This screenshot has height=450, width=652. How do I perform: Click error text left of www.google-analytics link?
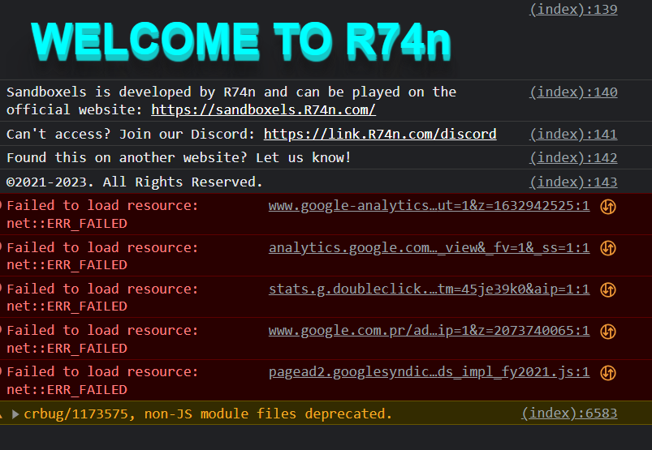[102, 214]
